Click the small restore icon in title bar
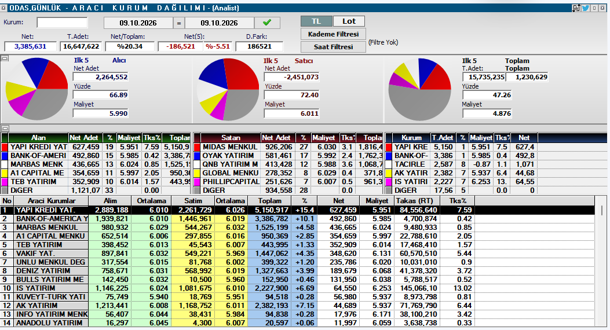Screen dimensions: 610x330 (x=594, y=8)
